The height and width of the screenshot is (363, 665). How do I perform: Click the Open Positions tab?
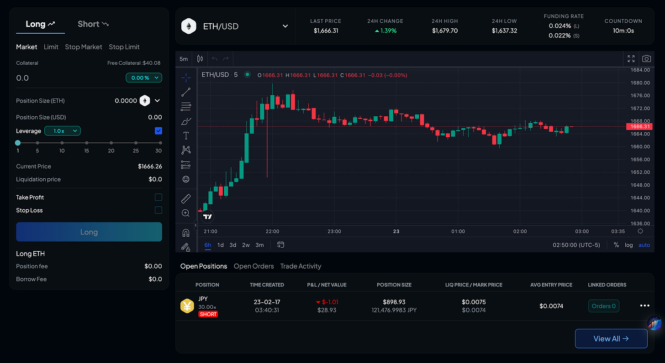204,266
